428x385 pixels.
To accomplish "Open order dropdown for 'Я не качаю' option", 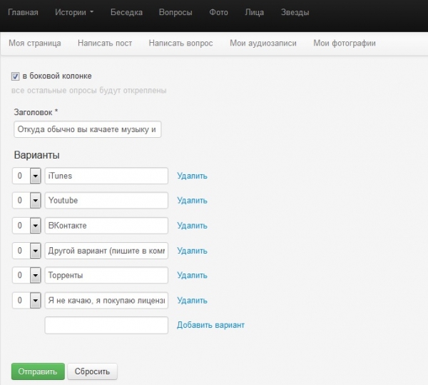I will (27, 300).
